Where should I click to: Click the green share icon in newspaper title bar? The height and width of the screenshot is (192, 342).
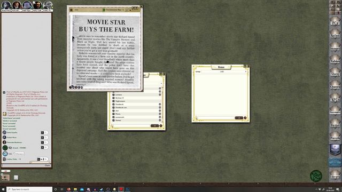point(104,10)
